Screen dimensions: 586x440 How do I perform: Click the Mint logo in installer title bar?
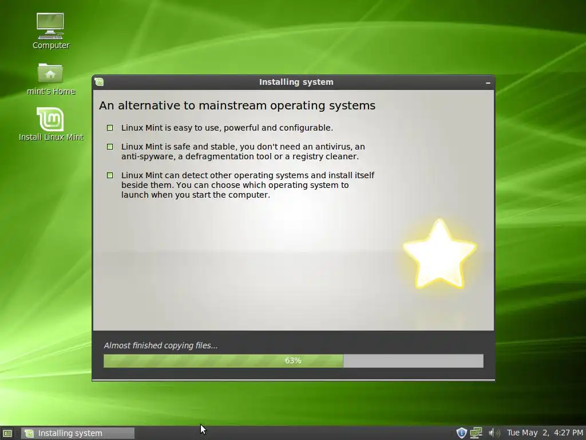(x=100, y=82)
